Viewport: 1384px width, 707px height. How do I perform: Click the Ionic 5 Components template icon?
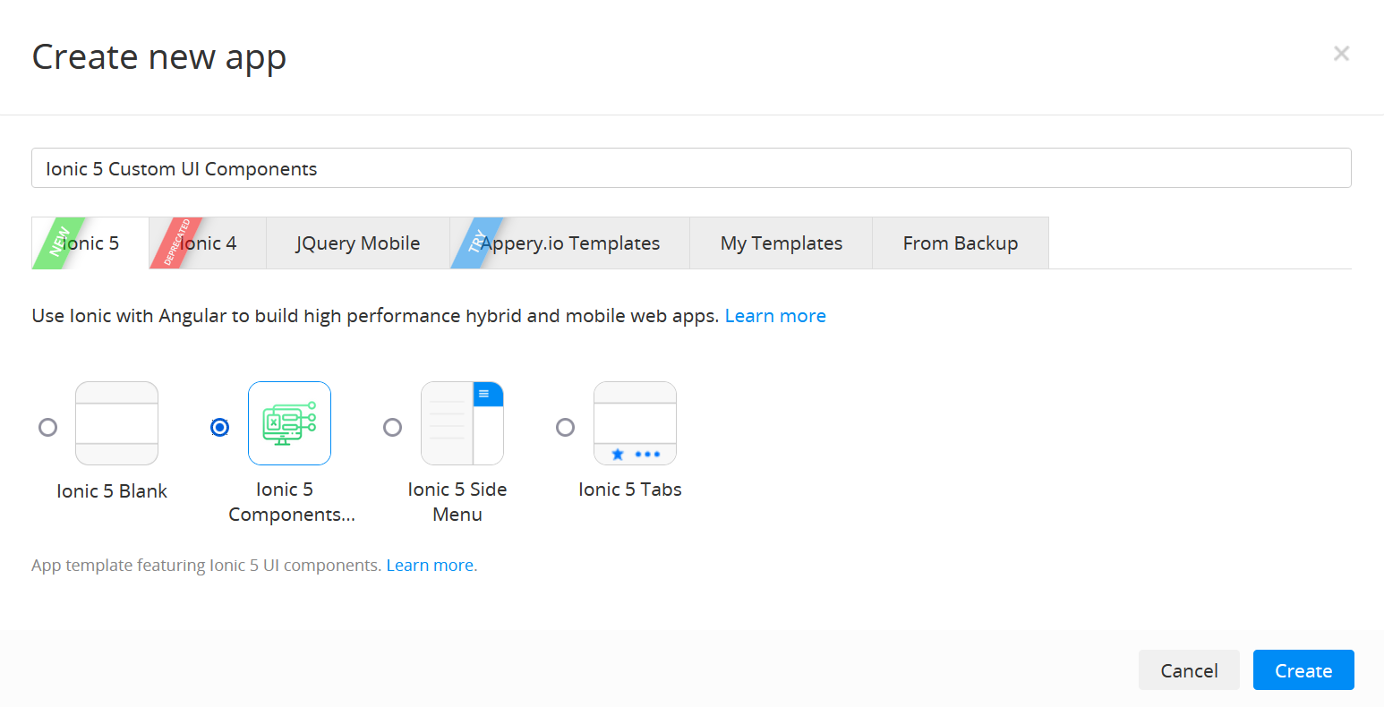(289, 423)
